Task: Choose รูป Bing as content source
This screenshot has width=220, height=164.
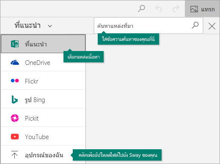Action: 43,99
